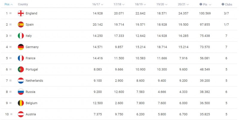Click the Netherlands flag icon
The width and height of the screenshot is (239, 120).
(21, 80)
